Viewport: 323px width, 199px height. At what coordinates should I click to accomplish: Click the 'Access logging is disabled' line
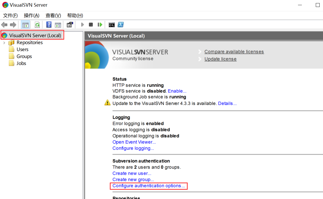[x=141, y=130]
